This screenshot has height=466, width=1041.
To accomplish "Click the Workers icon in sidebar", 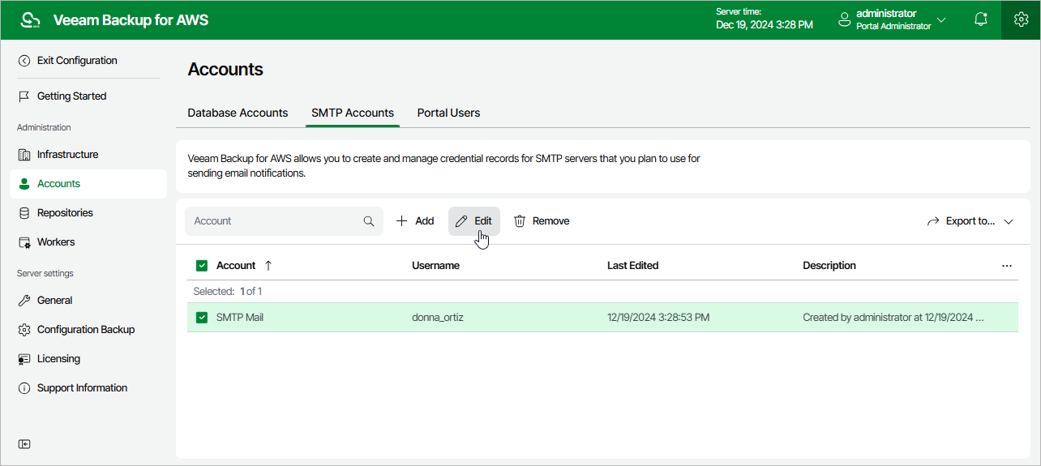I will (x=24, y=242).
